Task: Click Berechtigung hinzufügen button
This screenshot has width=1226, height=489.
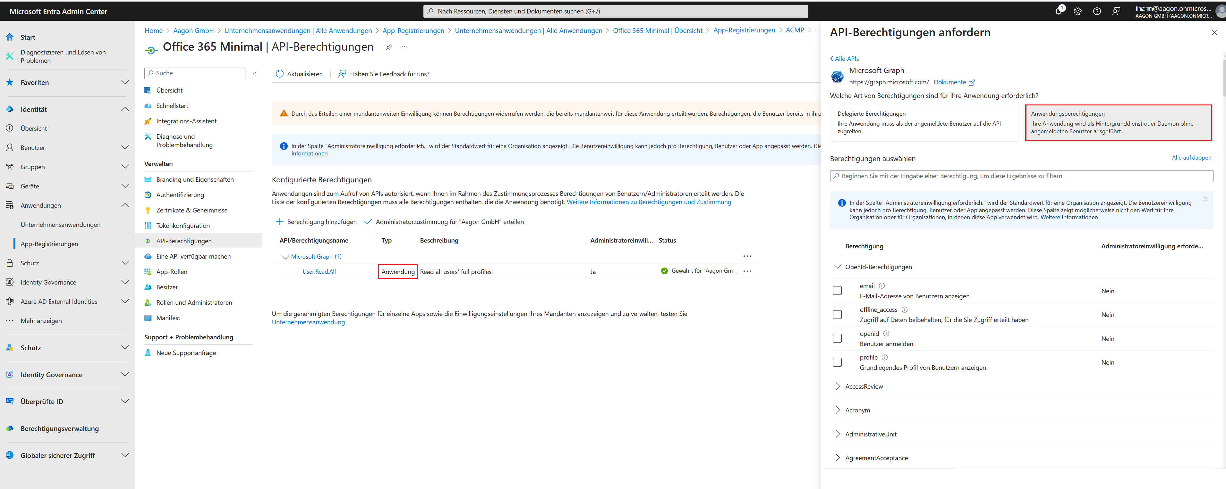Action: pos(317,221)
